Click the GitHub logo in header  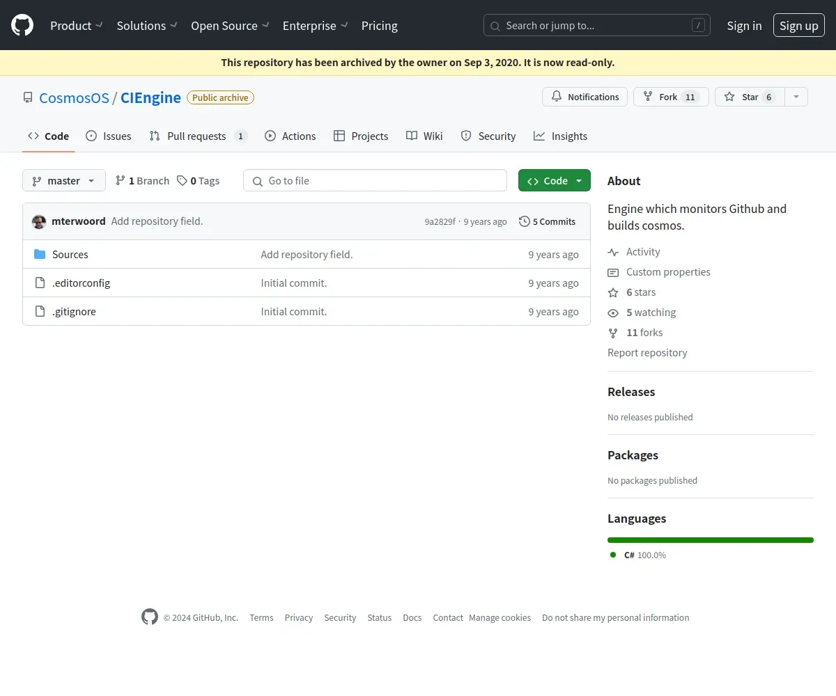[x=22, y=26]
